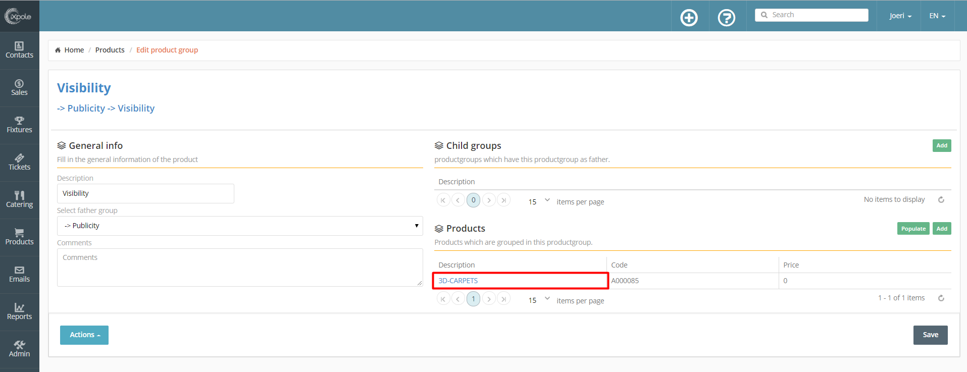Sort Products by Code column
The image size is (967, 372).
pyautogui.click(x=619, y=265)
